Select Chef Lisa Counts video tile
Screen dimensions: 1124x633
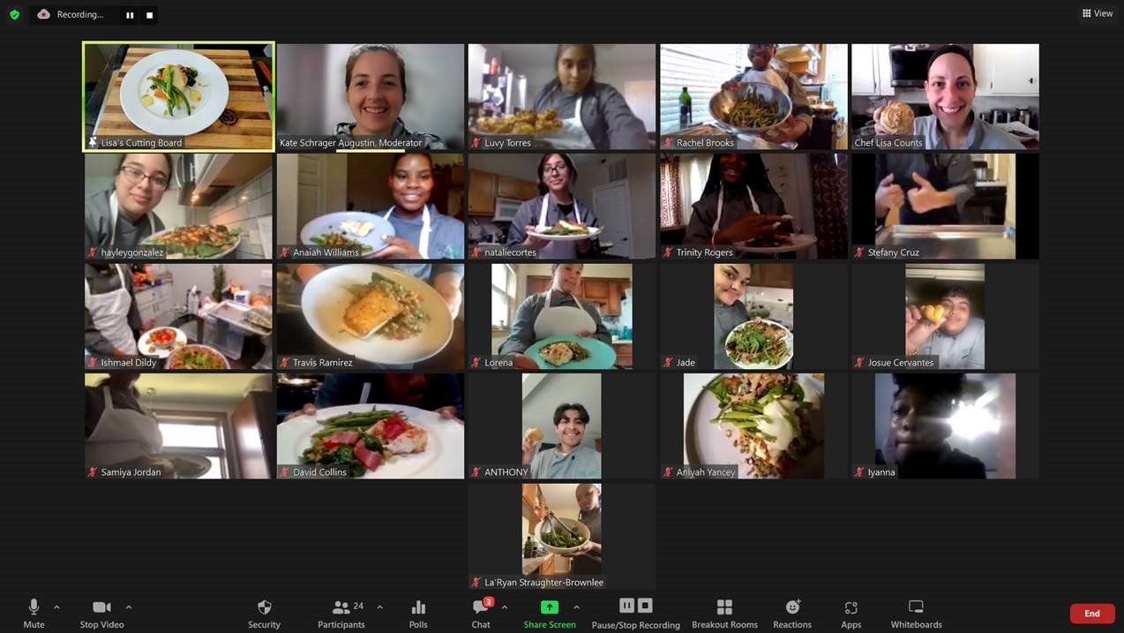point(945,97)
